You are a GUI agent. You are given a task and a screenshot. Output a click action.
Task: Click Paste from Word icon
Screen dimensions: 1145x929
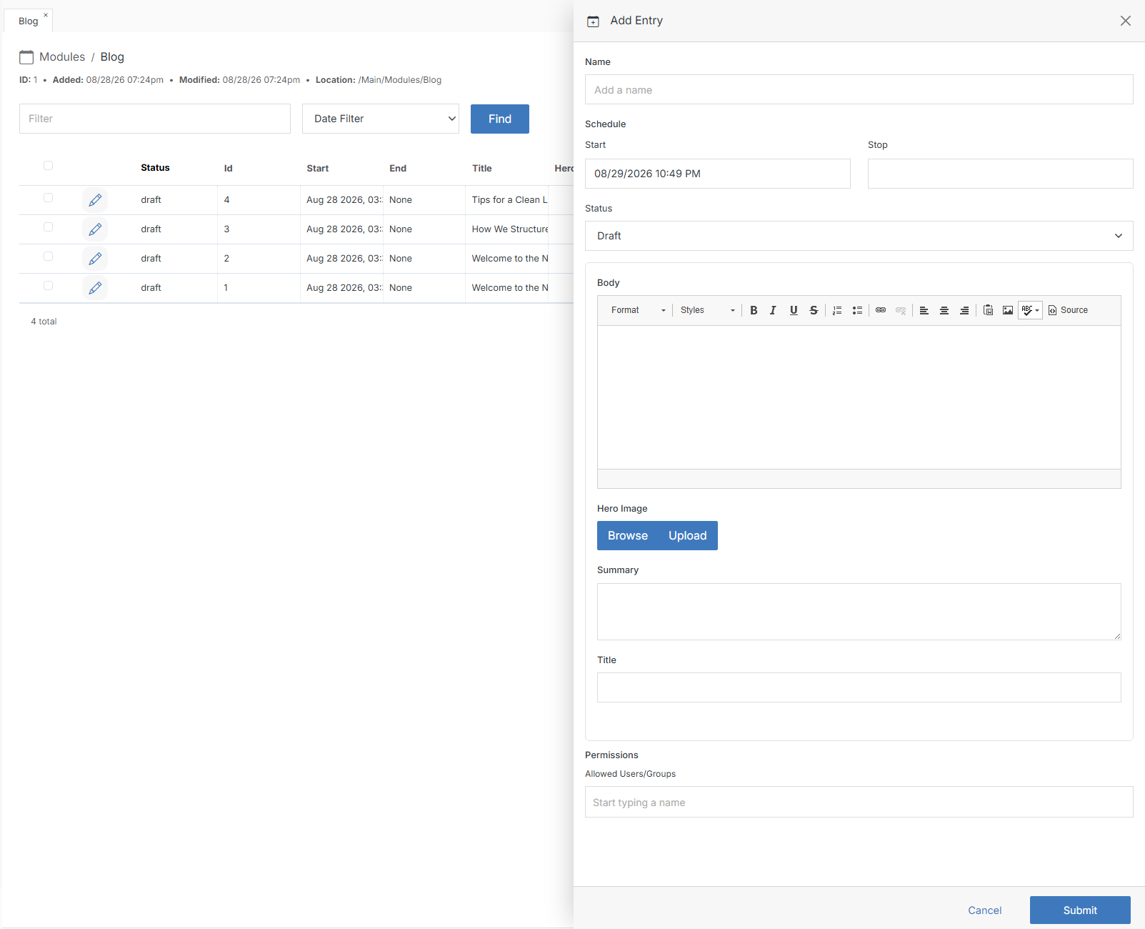[x=988, y=310]
